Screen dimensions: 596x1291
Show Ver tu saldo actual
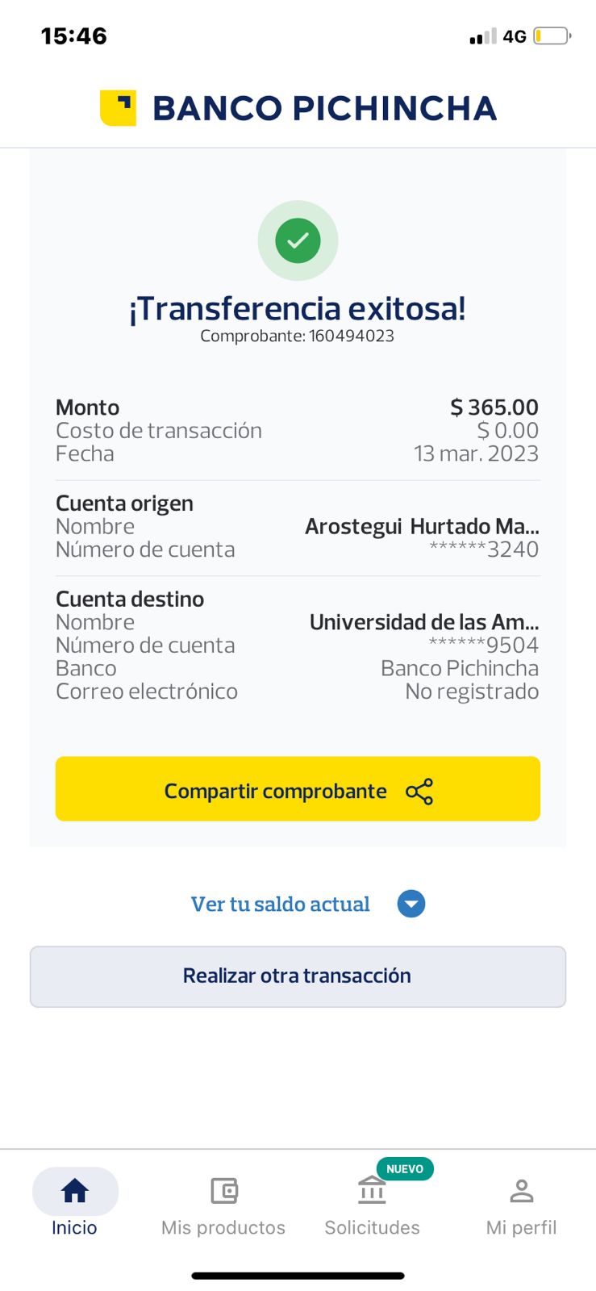tap(281, 905)
